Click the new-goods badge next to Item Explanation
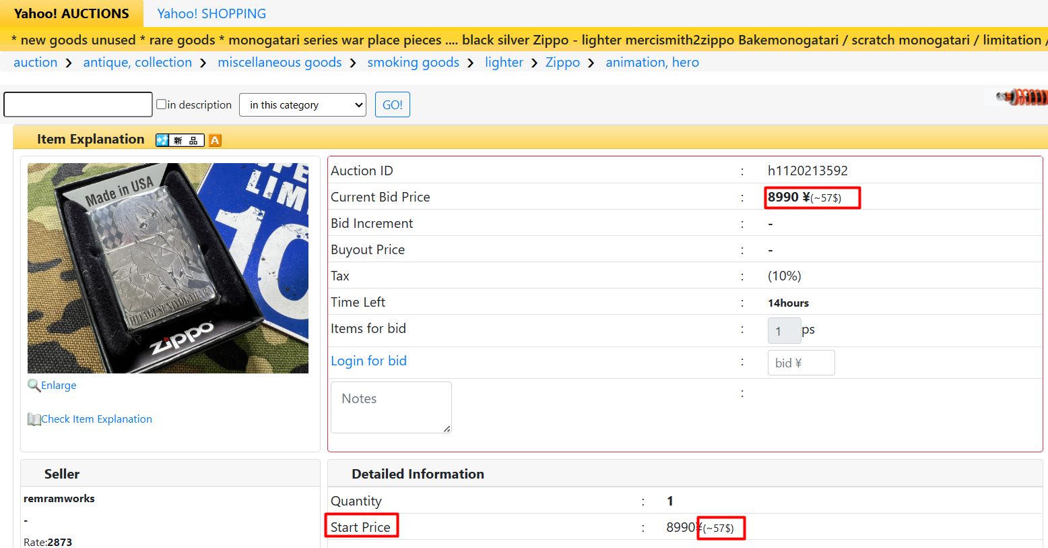 (x=180, y=140)
